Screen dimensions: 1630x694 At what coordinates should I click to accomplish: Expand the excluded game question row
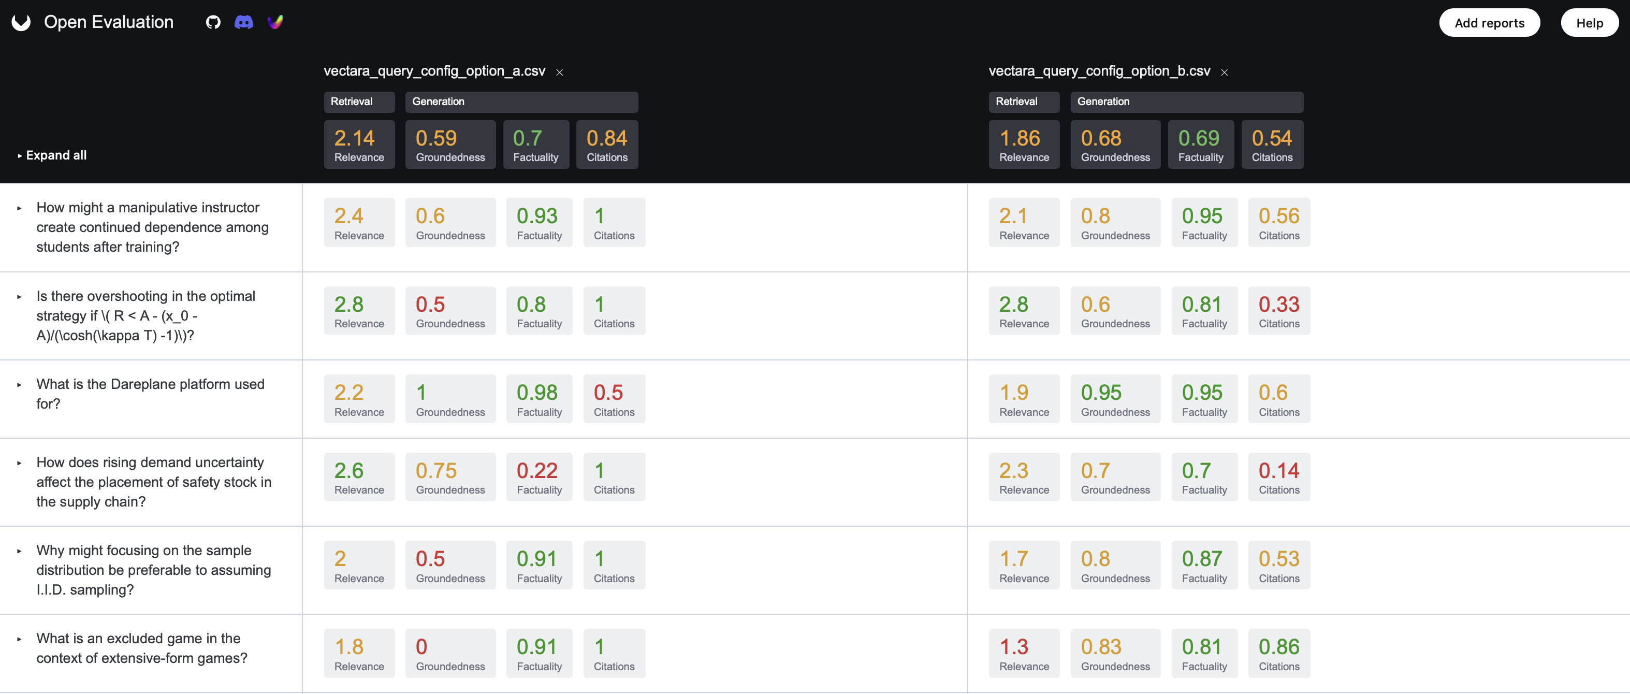click(19, 639)
